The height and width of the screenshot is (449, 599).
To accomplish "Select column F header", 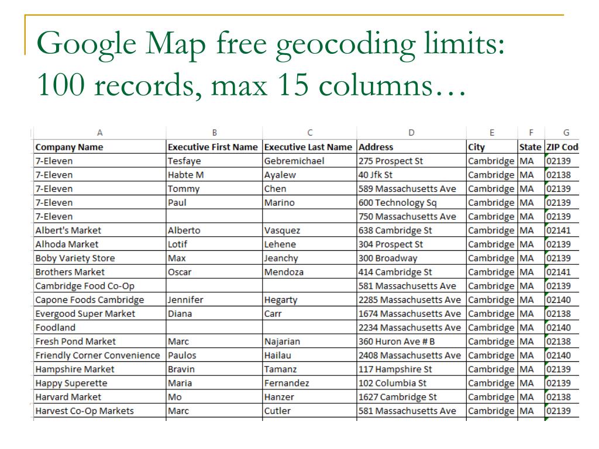I will tap(531, 133).
